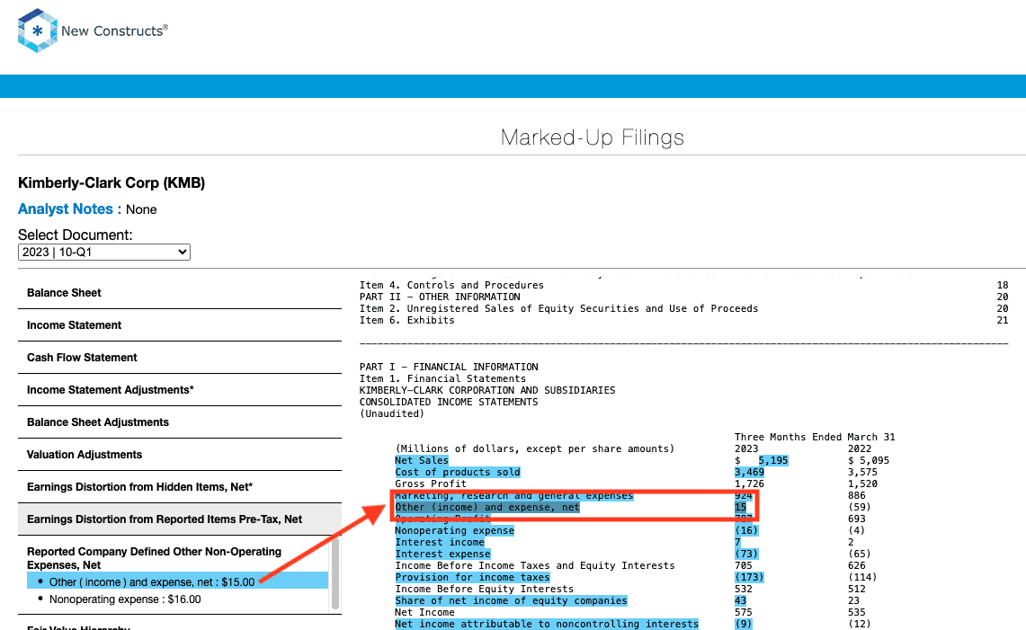Expand Income Statement Adjustments section
This screenshot has height=630, width=1026.
pos(180,390)
